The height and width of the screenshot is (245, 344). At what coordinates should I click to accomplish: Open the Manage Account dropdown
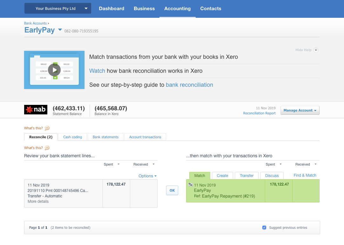click(x=300, y=111)
